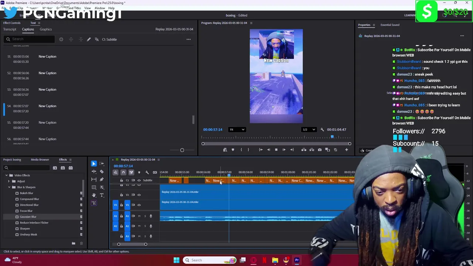Image resolution: width=473 pixels, height=266 pixels.
Task: Select the Selection tool arrow
Action: (94, 164)
